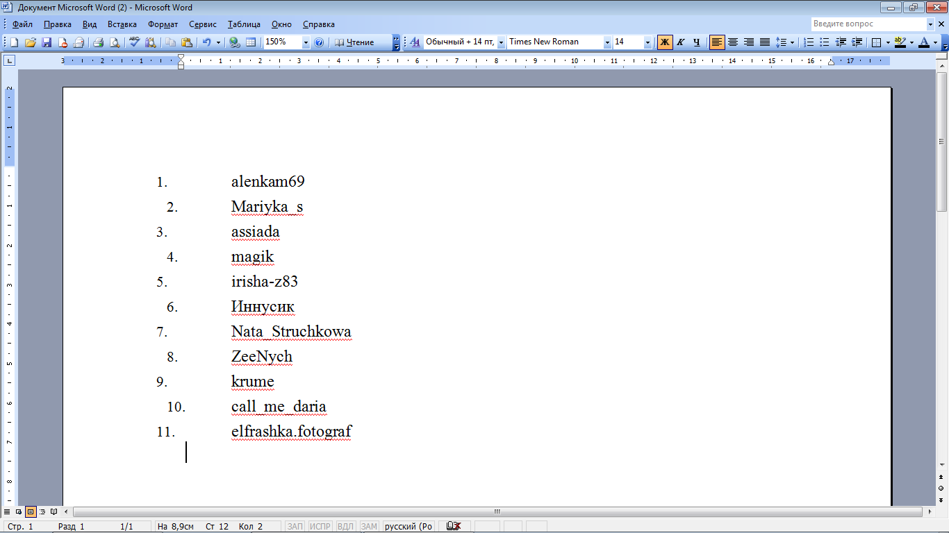This screenshot has width=949, height=533.
Task: Open the Insert Table icon
Action: [x=251, y=42]
